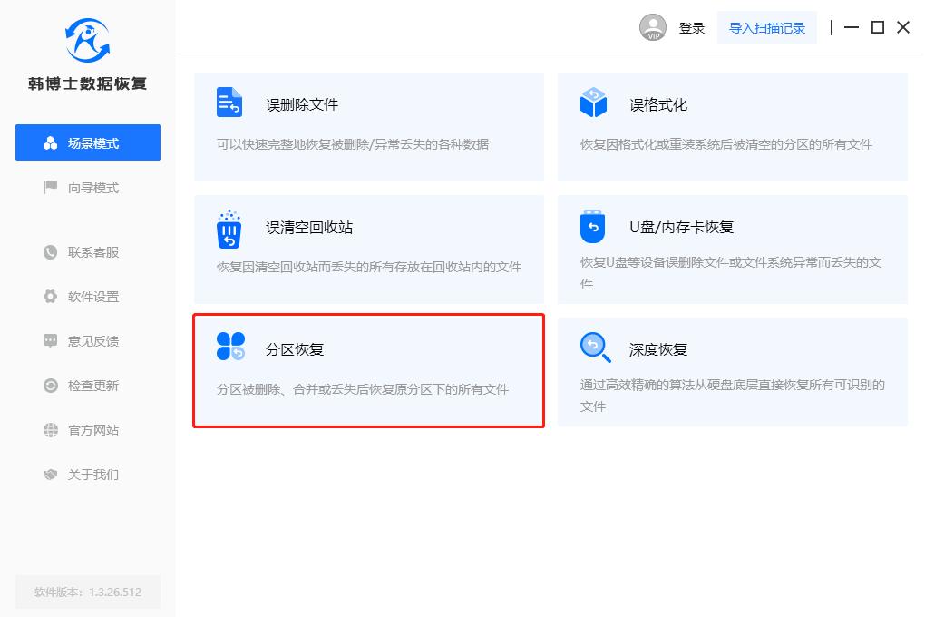
Task: Click the 登录 login link
Action: tap(692, 27)
